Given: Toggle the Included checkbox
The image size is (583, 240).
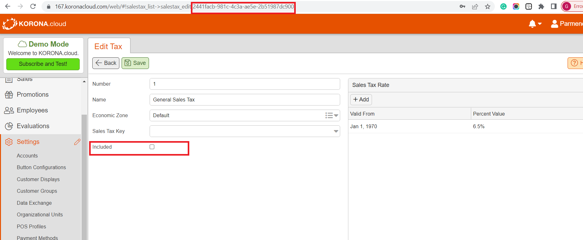Looking at the screenshot, I should (x=152, y=147).
